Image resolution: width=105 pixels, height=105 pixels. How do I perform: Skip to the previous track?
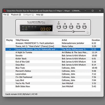pyautogui.click(x=78, y=27)
